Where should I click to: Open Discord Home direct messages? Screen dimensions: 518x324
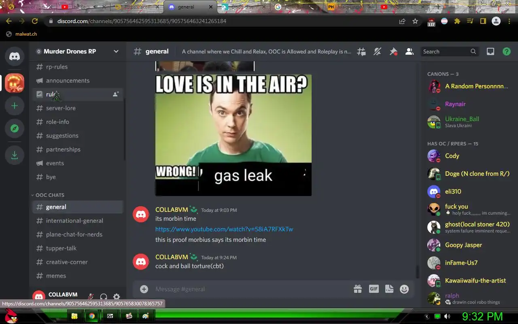coord(15,56)
